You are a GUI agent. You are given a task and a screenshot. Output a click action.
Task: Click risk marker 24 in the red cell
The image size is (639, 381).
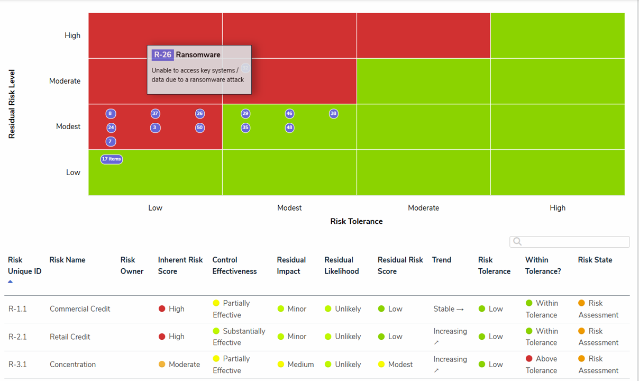[x=111, y=128]
